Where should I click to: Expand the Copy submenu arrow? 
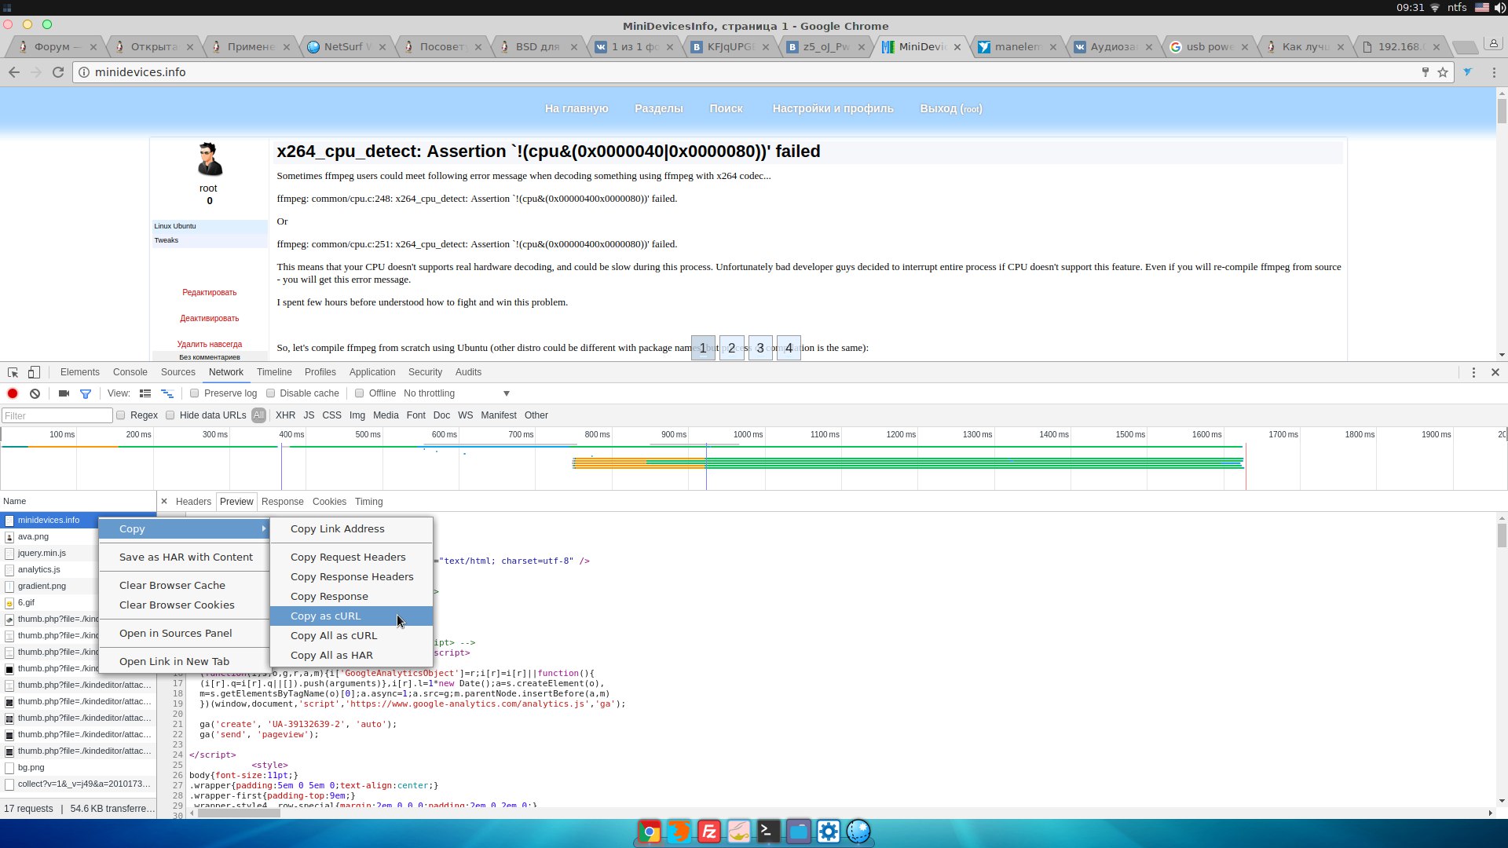[264, 529]
